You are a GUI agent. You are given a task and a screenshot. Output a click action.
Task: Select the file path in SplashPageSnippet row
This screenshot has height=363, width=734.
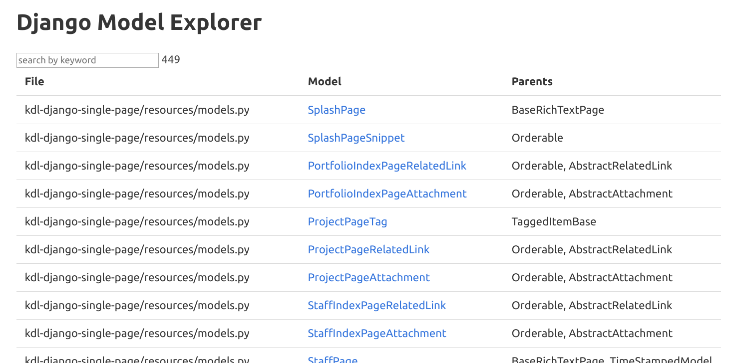click(x=137, y=138)
